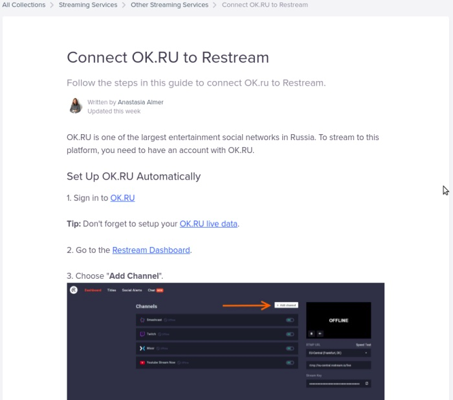The width and height of the screenshot is (453, 400).
Task: Open the OK.RU sign-in link
Action: [122, 198]
